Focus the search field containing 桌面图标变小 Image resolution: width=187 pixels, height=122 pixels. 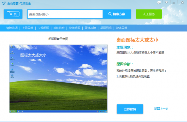click(65, 14)
